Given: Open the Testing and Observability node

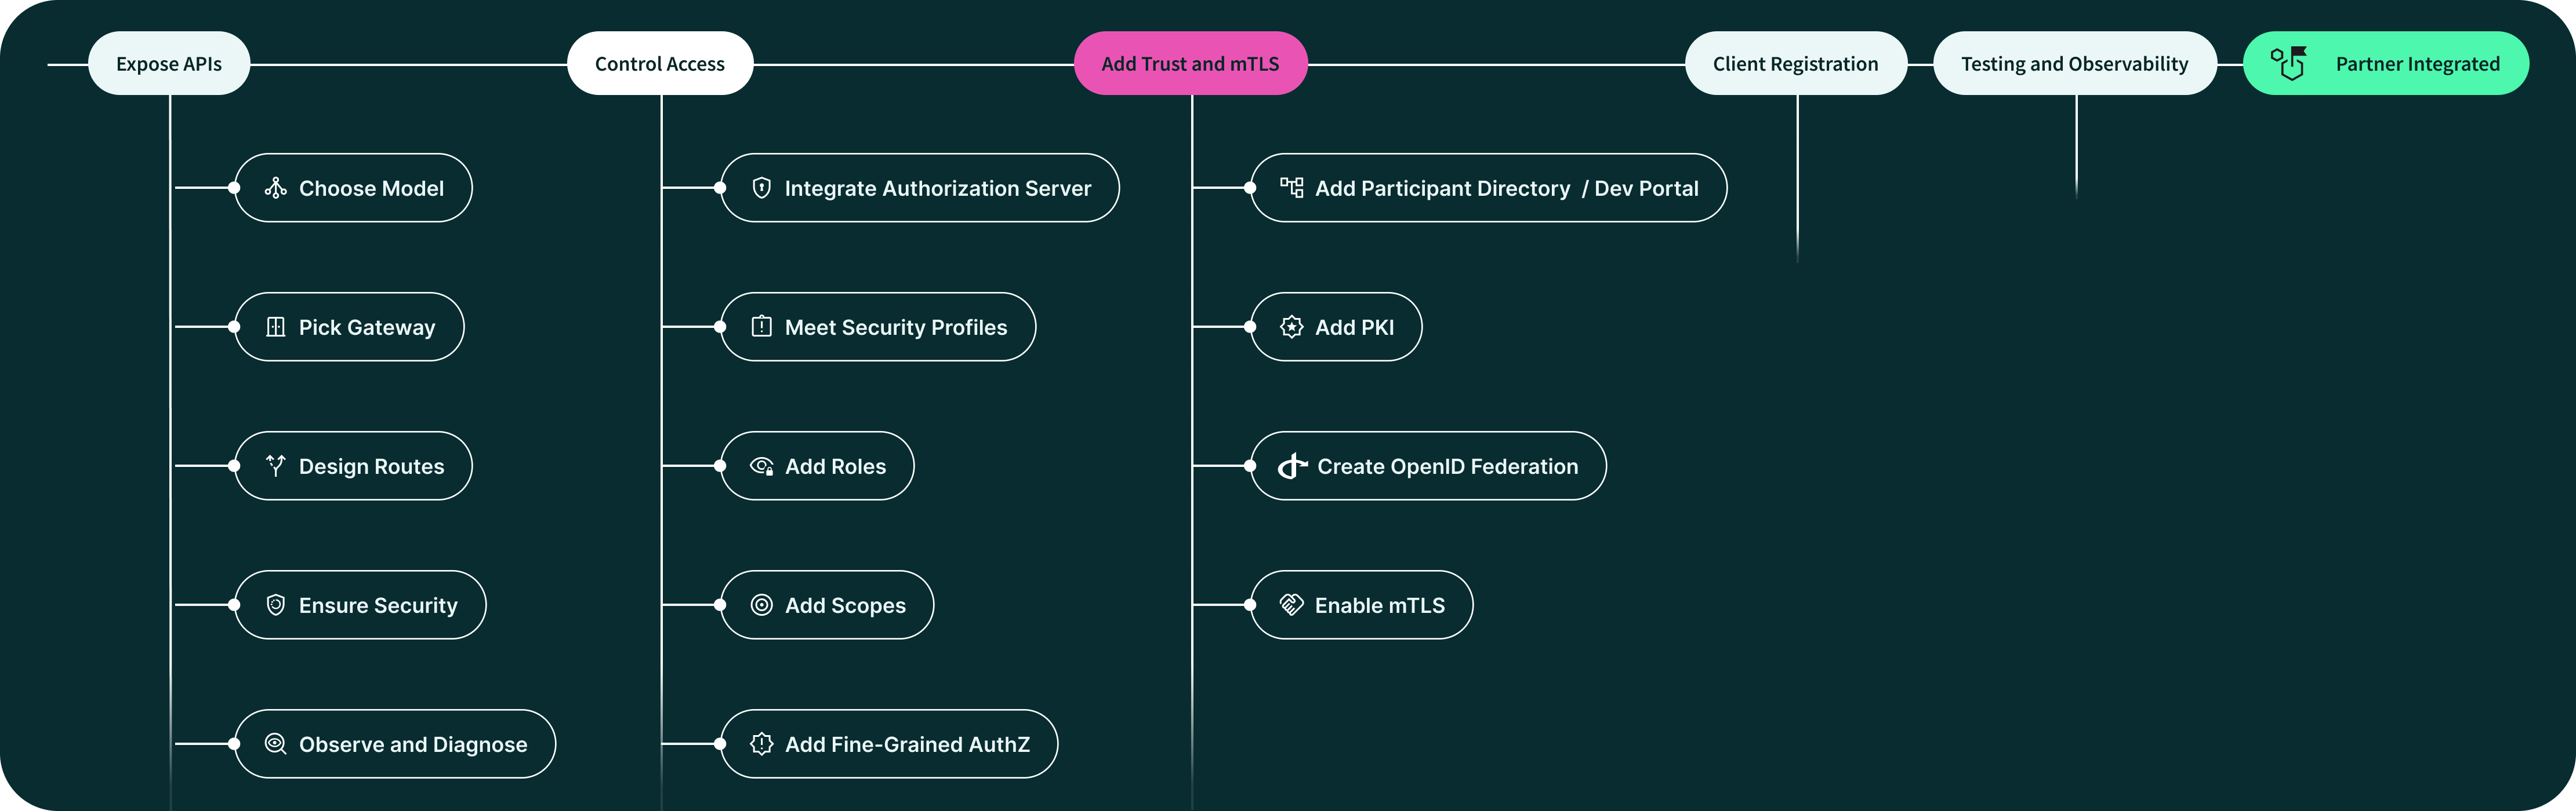Looking at the screenshot, I should coord(2075,62).
